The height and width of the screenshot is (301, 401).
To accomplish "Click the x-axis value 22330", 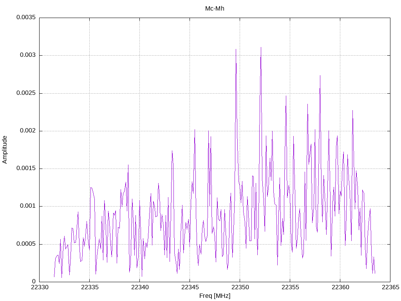I will [x=40, y=287].
